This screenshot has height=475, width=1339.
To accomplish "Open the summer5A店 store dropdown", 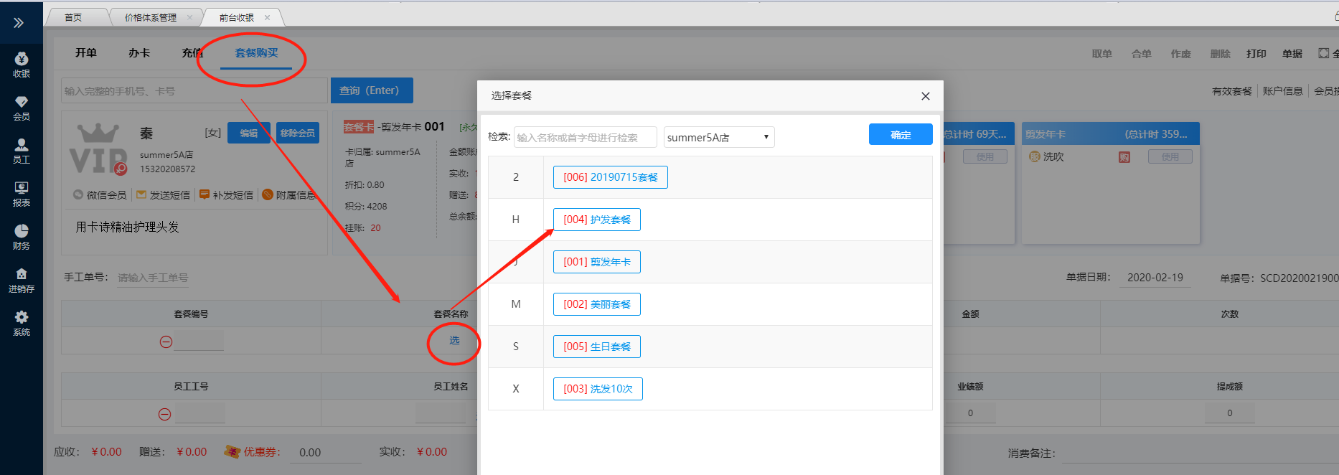I will [x=719, y=137].
